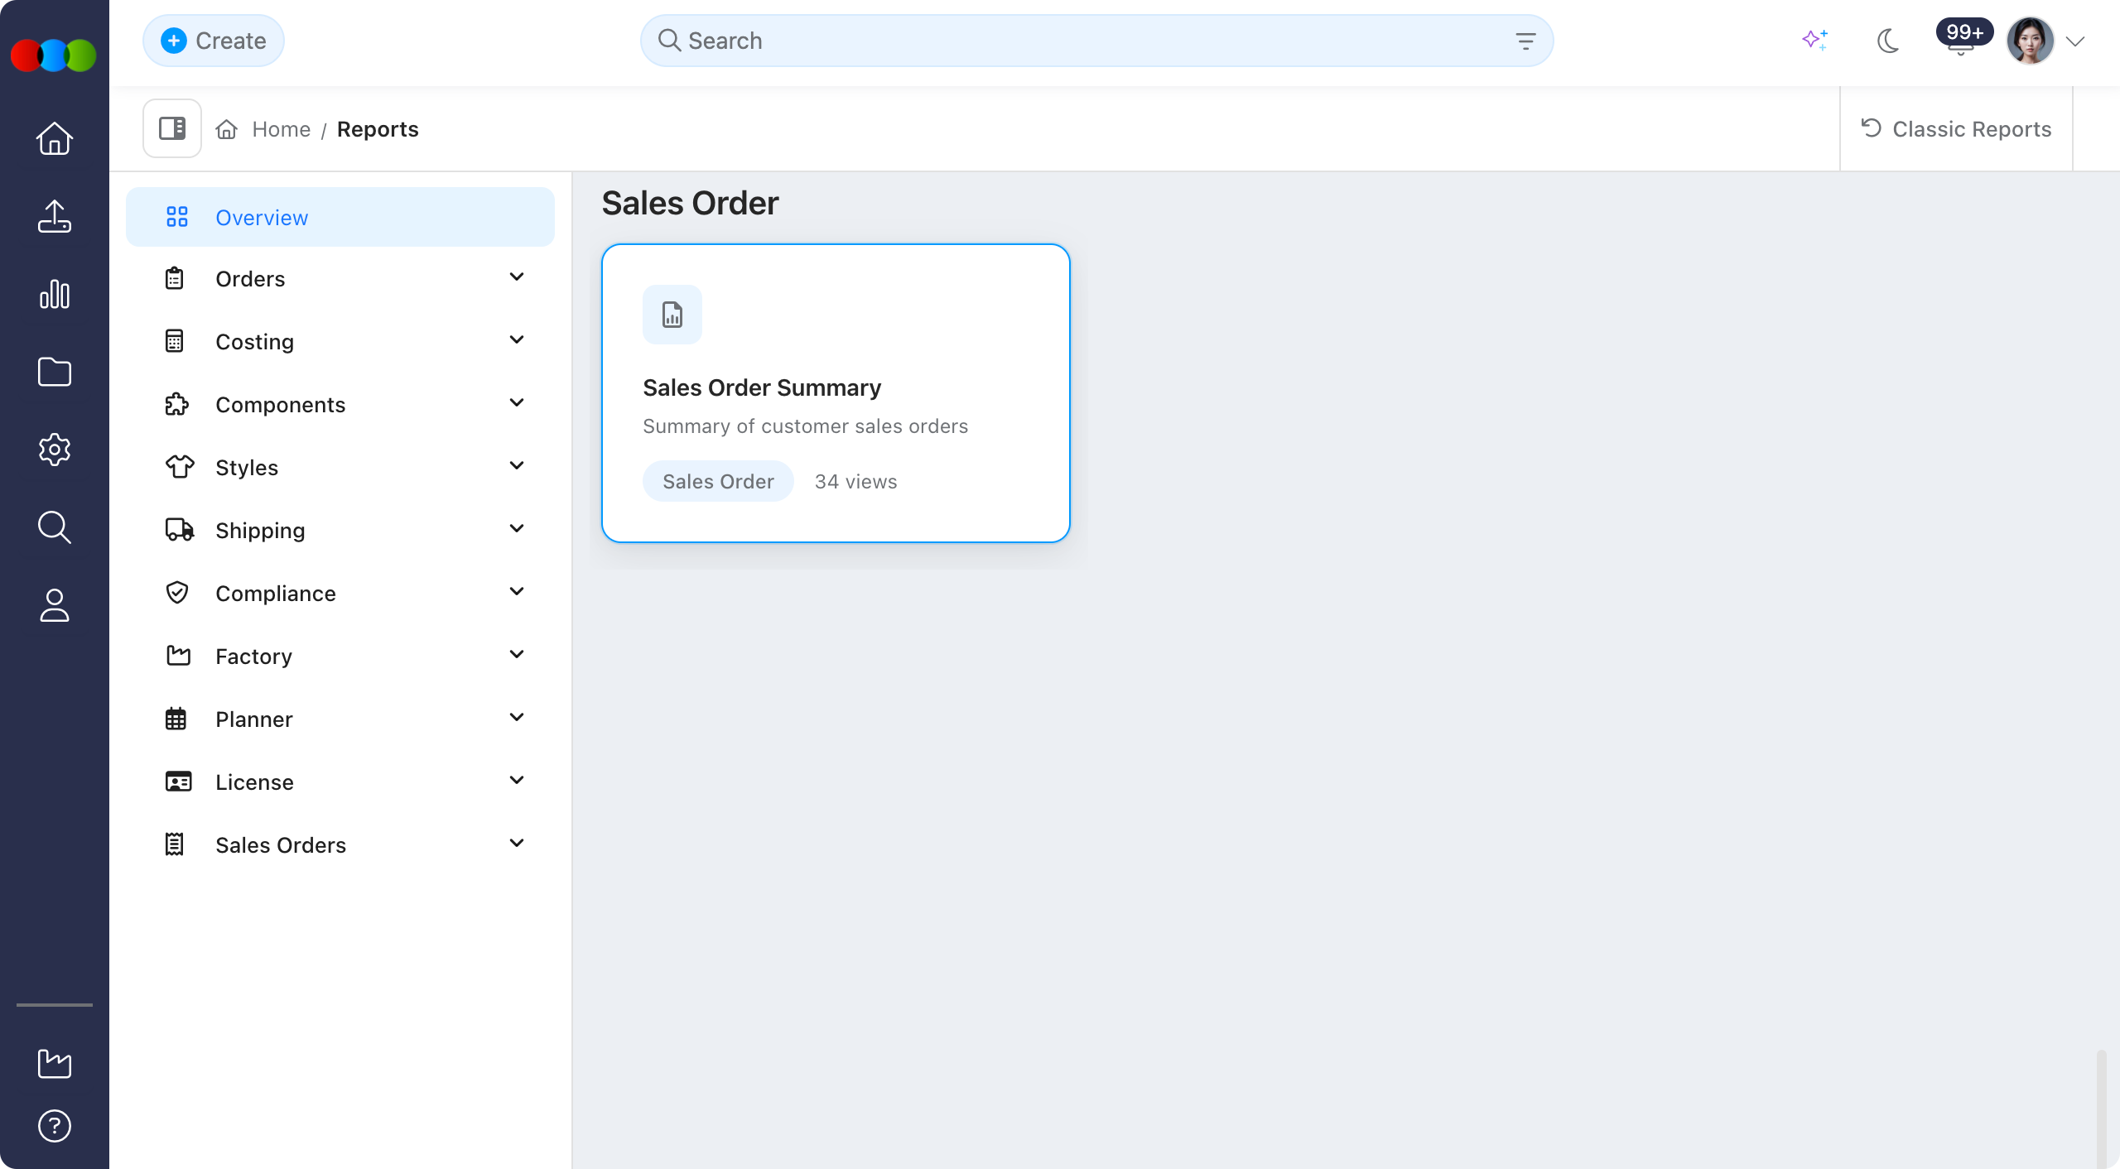Click the AI sparkle icon
The width and height of the screenshot is (2120, 1169).
point(1815,40)
